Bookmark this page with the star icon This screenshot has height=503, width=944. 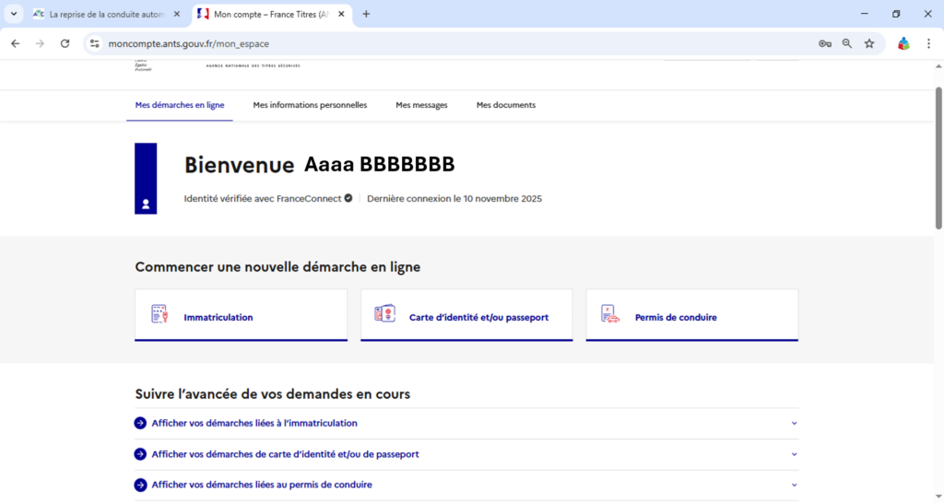click(869, 43)
